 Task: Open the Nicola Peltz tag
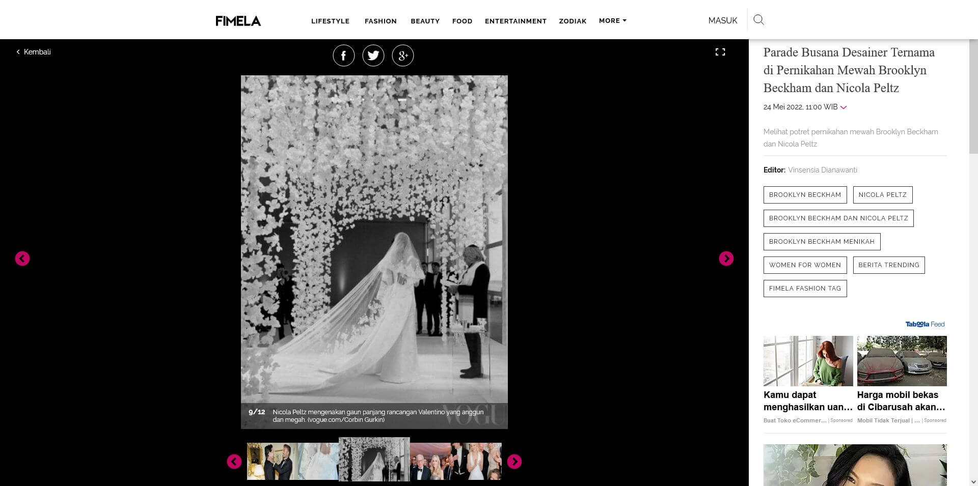(x=882, y=195)
